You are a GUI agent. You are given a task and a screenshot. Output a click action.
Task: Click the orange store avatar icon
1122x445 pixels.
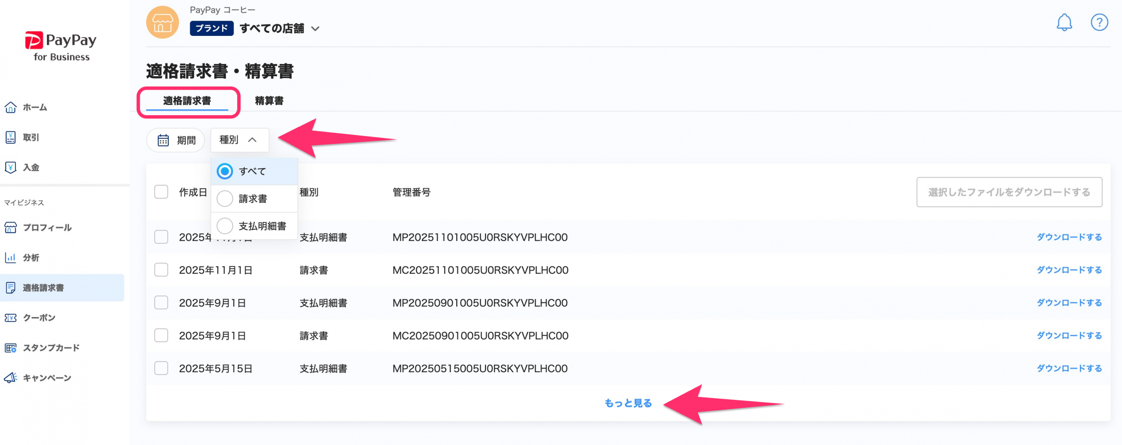click(x=162, y=22)
